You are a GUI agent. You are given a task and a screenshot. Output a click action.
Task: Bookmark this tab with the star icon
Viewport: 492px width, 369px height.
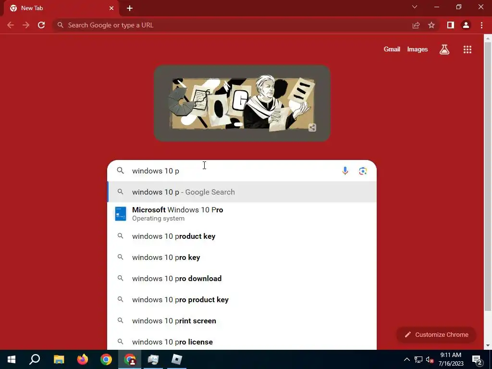click(431, 25)
